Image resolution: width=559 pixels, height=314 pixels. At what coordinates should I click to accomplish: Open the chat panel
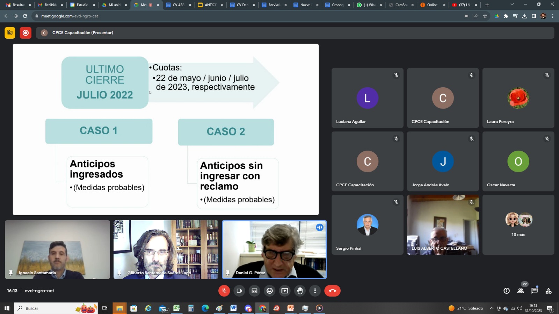[535, 291]
